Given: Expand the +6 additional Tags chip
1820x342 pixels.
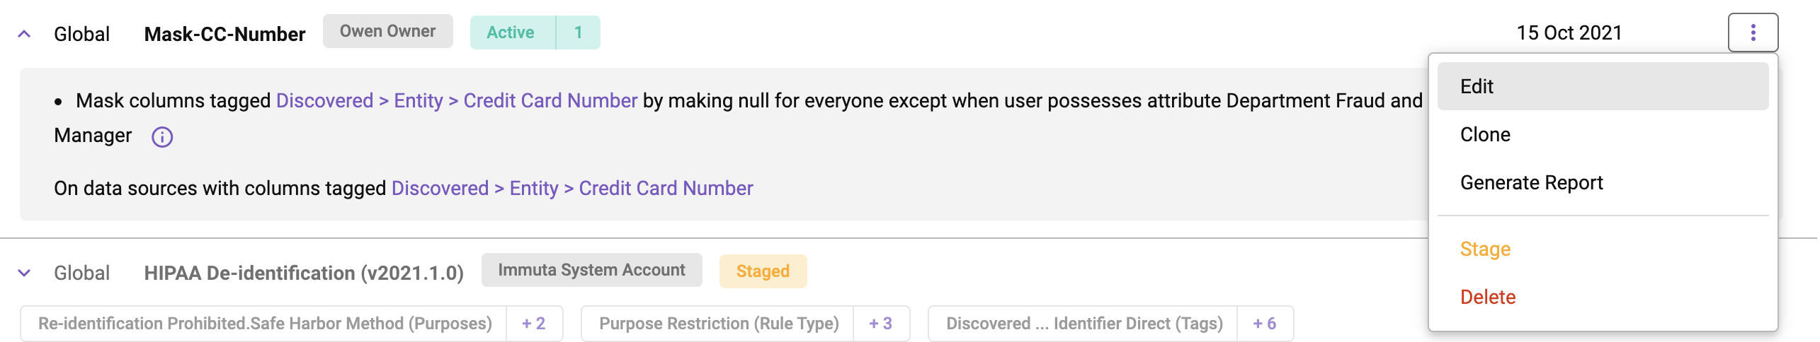Looking at the screenshot, I should click(1265, 324).
